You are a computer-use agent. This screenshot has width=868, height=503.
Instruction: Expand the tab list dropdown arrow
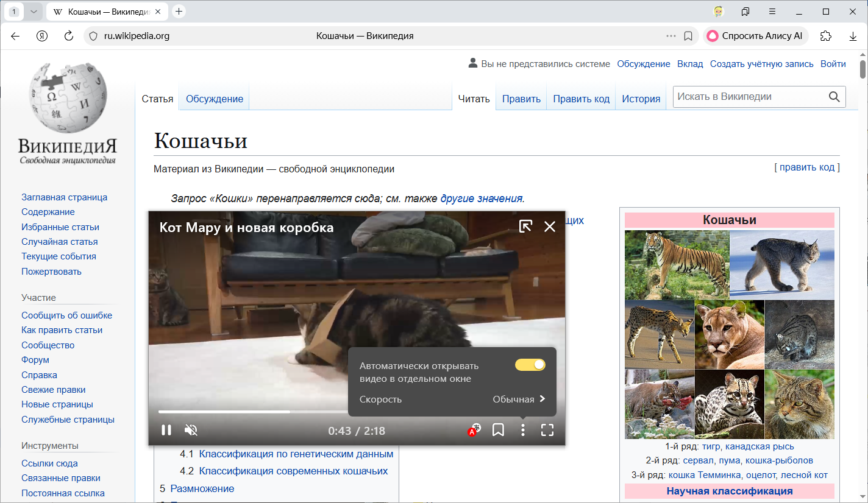[x=34, y=12]
